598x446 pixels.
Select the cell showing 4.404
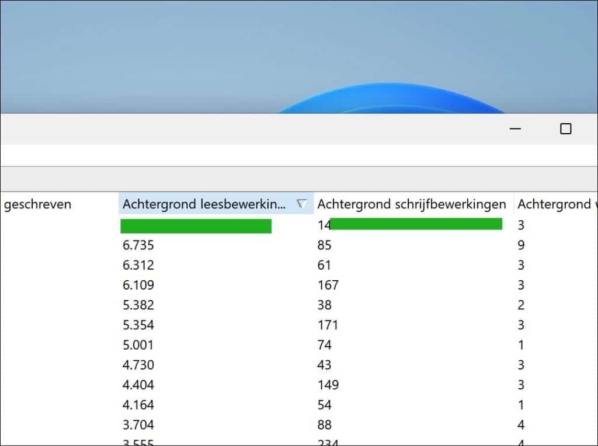click(x=138, y=385)
